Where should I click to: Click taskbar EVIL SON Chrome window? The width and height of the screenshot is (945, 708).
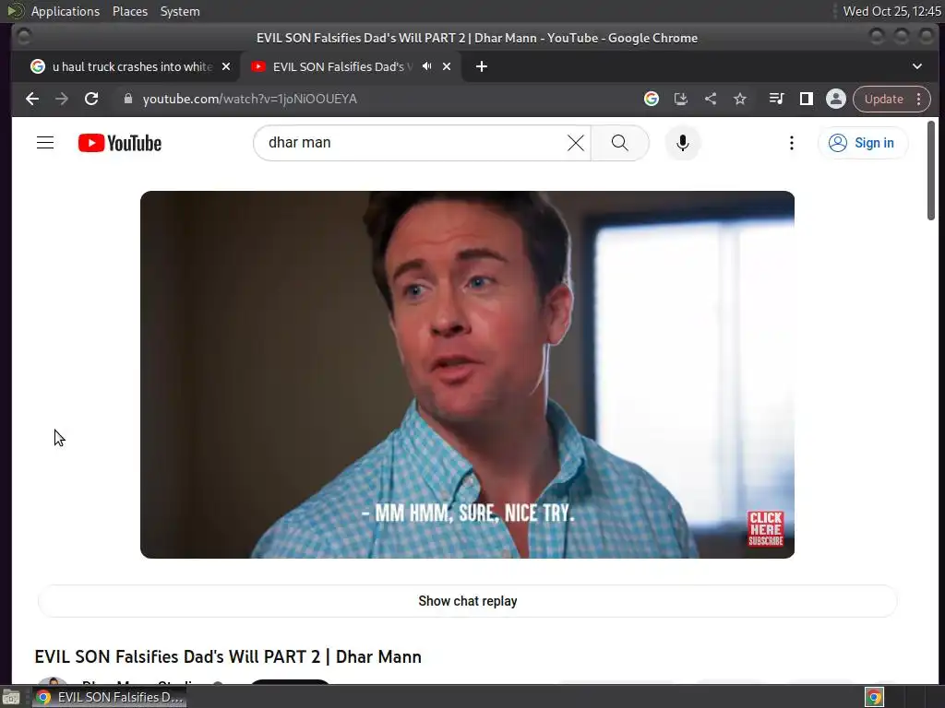click(110, 697)
